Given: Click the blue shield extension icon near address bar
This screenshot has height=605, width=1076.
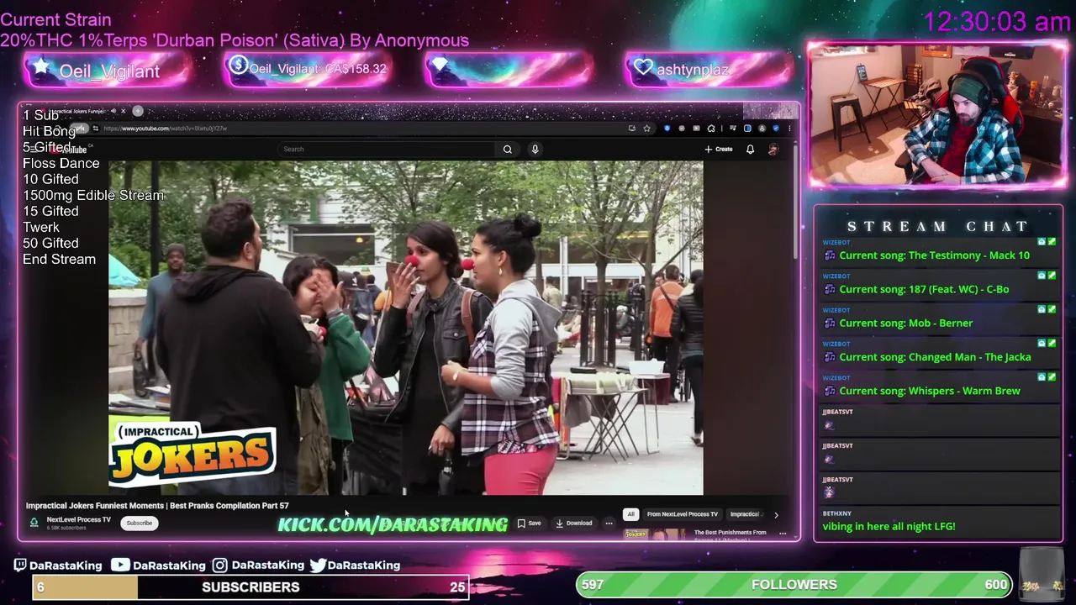Looking at the screenshot, I should [x=667, y=129].
